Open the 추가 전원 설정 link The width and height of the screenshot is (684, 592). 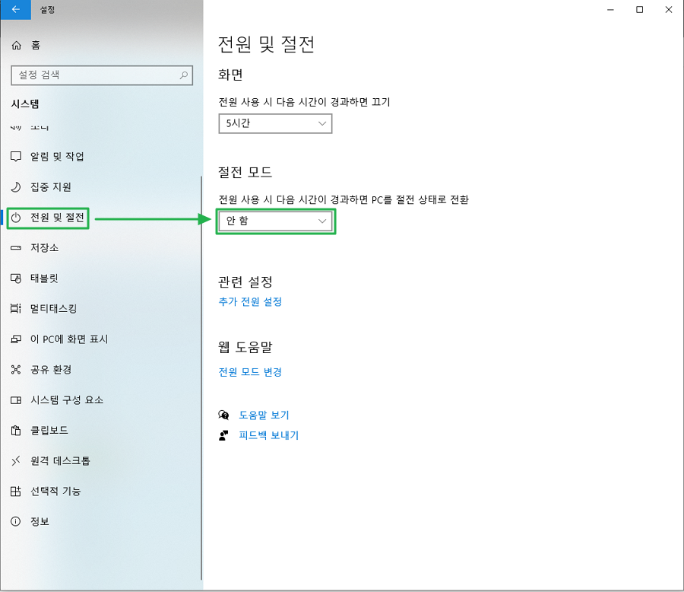point(250,302)
